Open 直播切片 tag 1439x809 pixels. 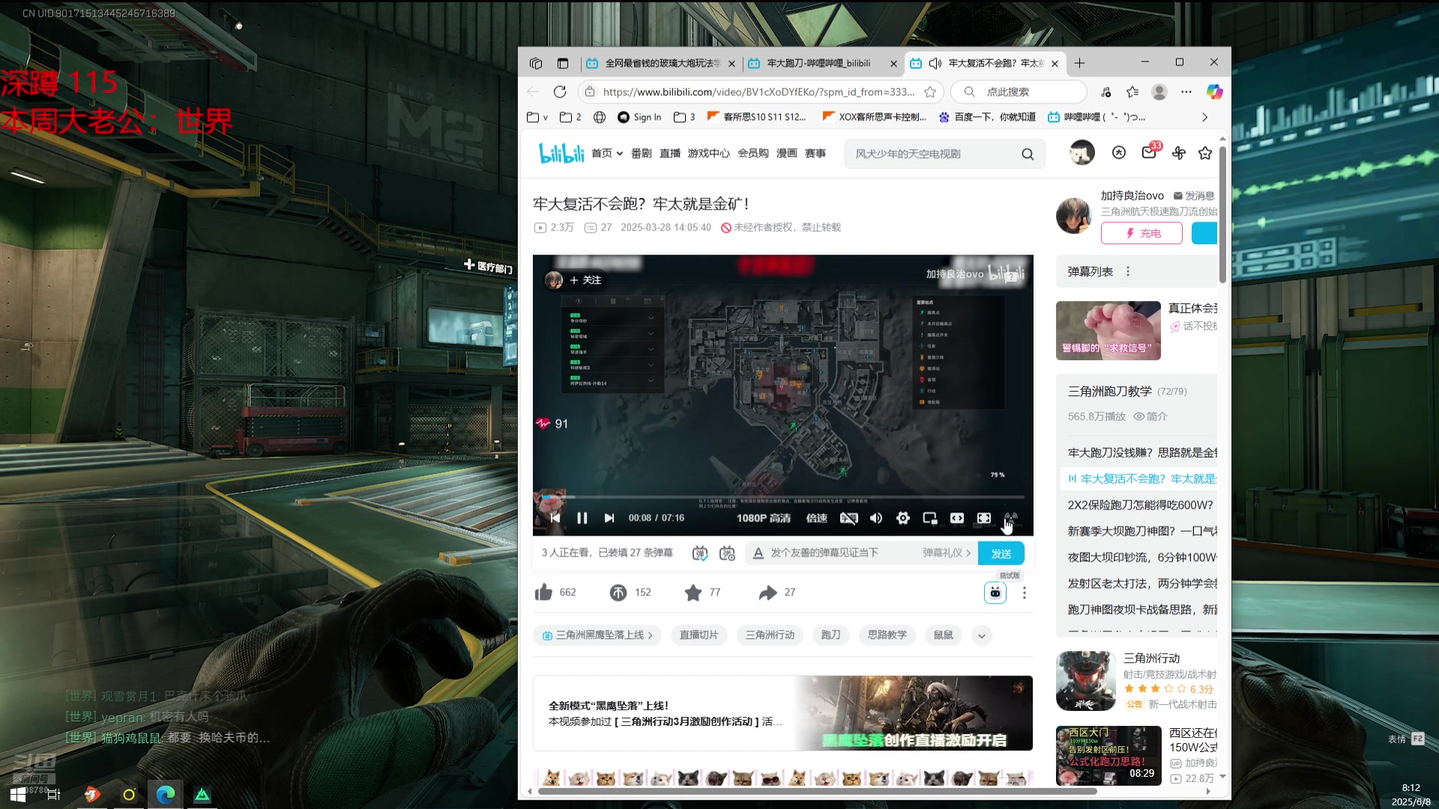699,635
